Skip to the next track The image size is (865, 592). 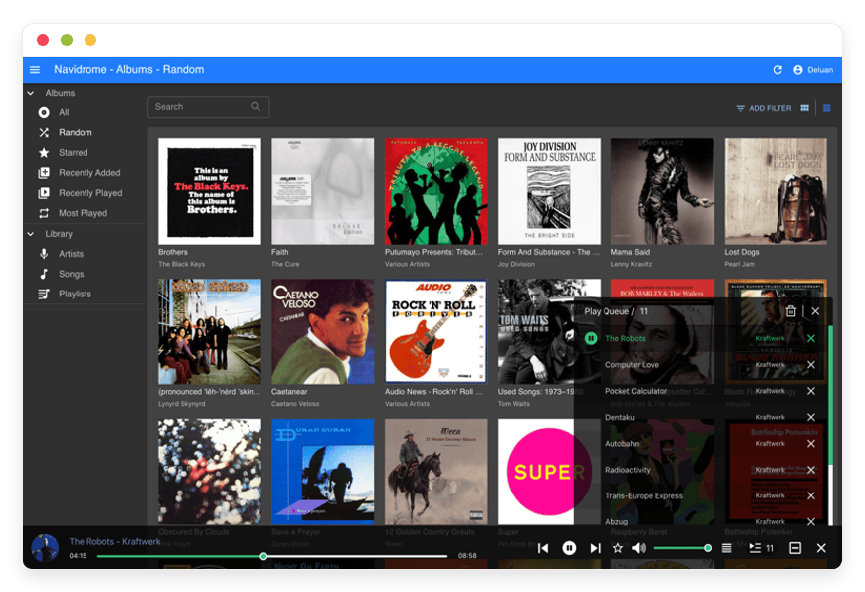[595, 548]
